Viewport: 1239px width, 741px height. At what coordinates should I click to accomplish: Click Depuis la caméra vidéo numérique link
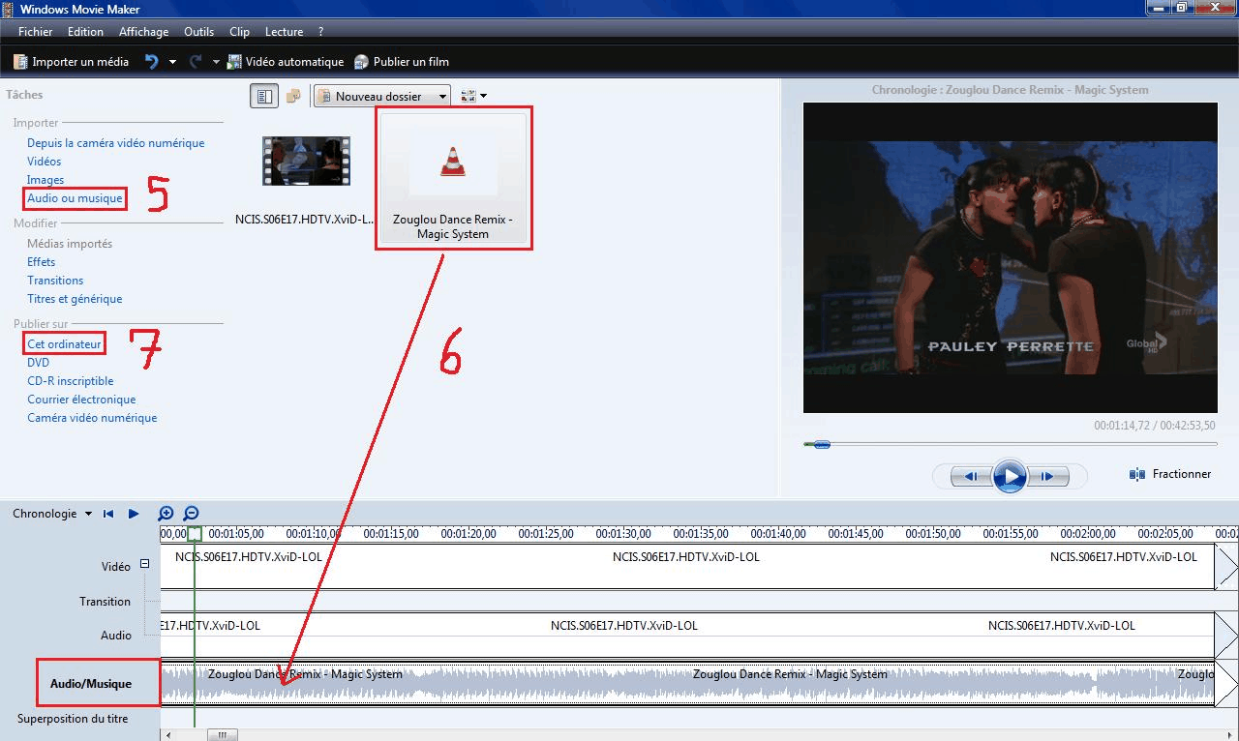tap(116, 143)
